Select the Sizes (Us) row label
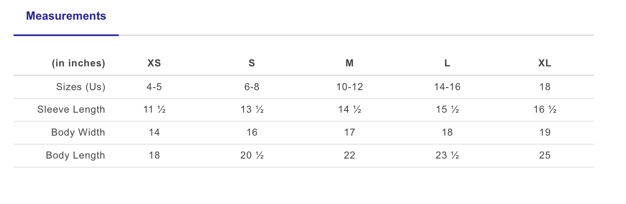 [81, 87]
